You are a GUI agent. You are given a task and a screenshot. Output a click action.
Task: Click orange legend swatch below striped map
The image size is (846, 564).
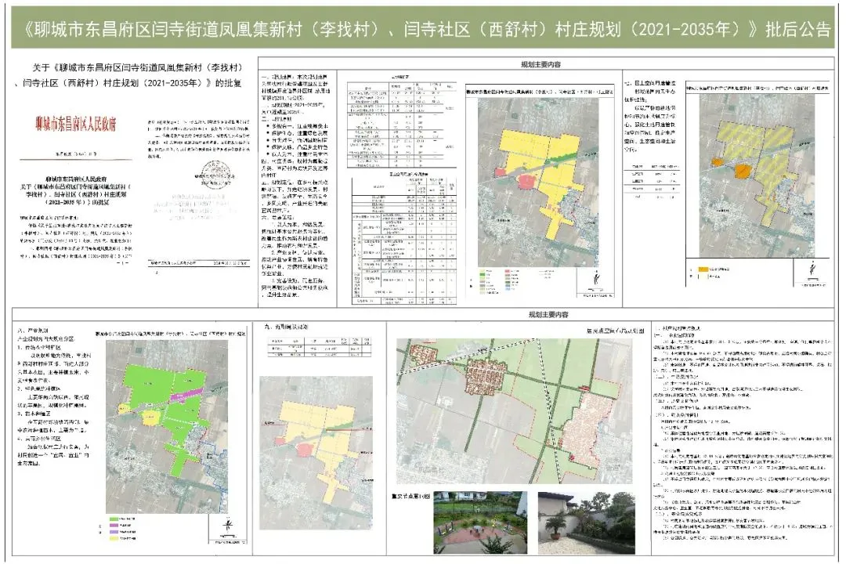point(696,270)
